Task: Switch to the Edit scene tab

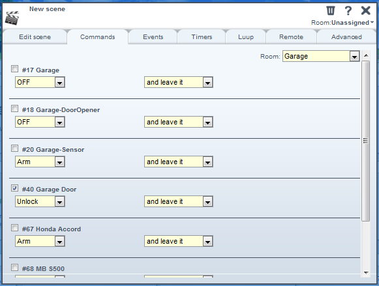Action: [35, 37]
